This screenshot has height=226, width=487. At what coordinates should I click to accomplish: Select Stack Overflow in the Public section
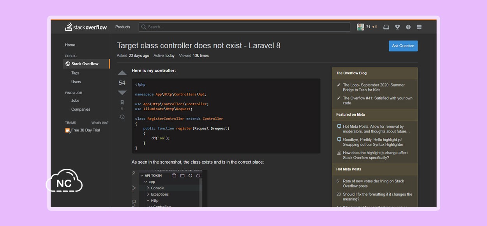click(86, 64)
